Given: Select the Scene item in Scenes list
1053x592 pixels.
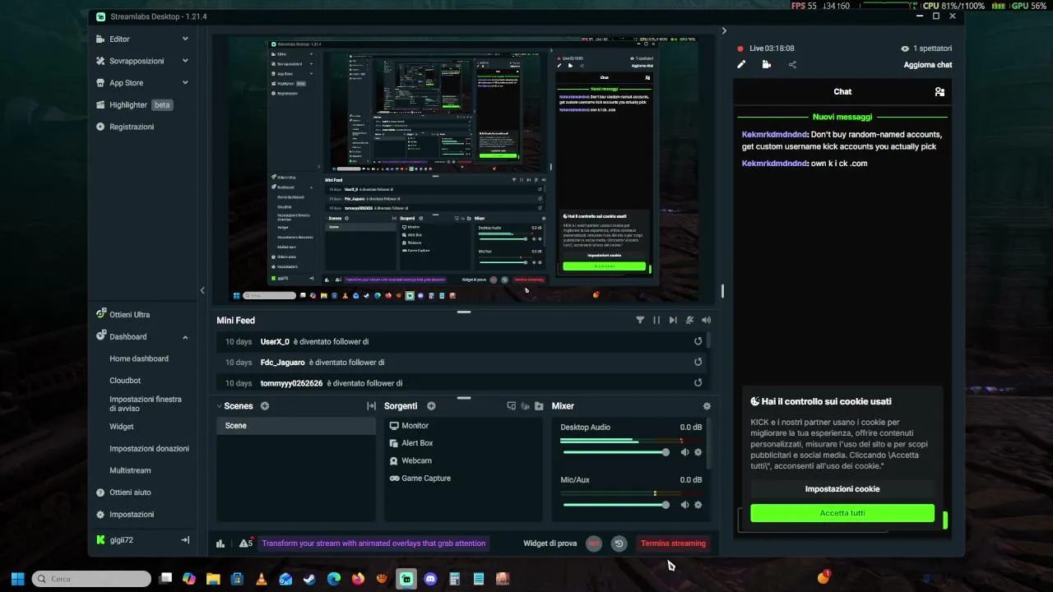Looking at the screenshot, I should 296,426.
